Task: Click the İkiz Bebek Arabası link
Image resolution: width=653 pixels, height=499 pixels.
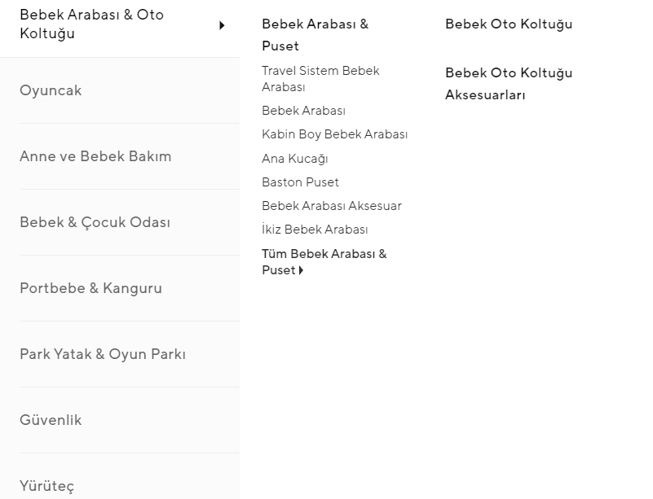Action: pos(315,230)
